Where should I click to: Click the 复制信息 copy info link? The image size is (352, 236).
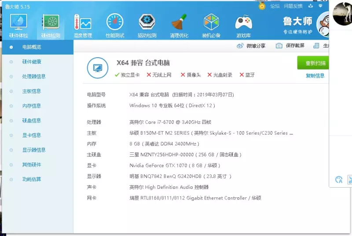pyautogui.click(x=315, y=76)
